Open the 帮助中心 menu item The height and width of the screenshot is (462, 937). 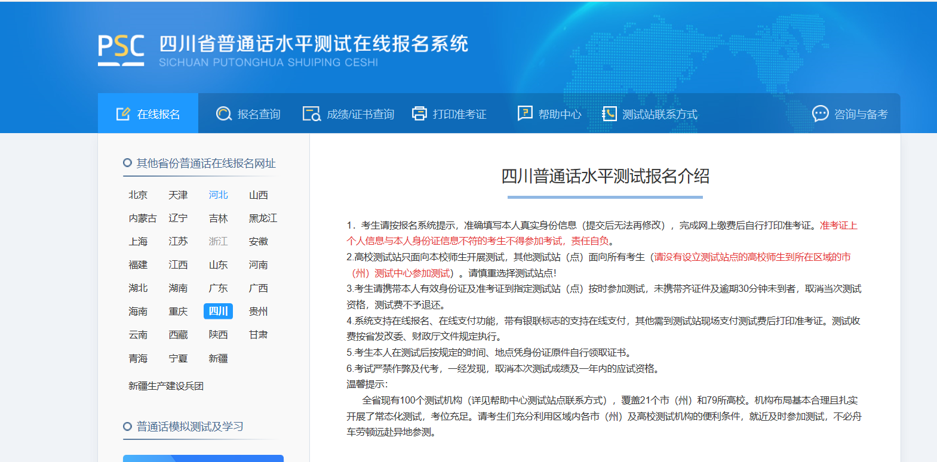[x=549, y=113]
